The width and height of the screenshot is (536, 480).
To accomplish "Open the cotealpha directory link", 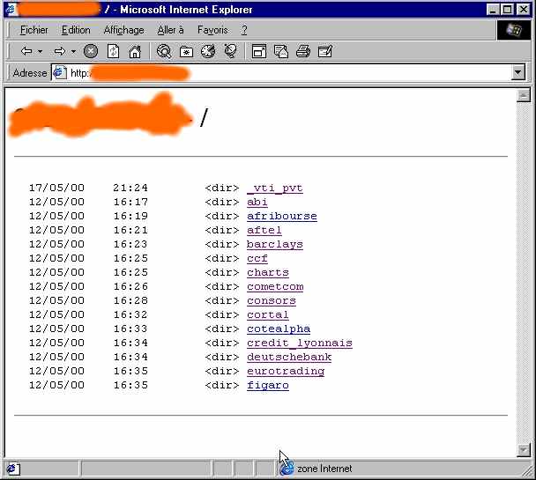I will point(279,329).
